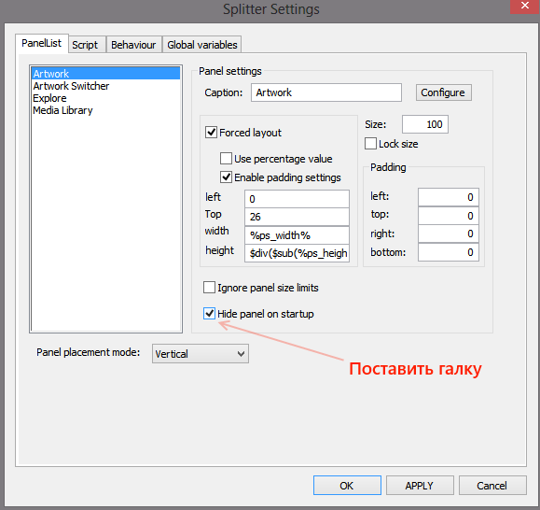540x510 pixels.
Task: Disable Enable padding settings checkbox
Action: (x=226, y=177)
